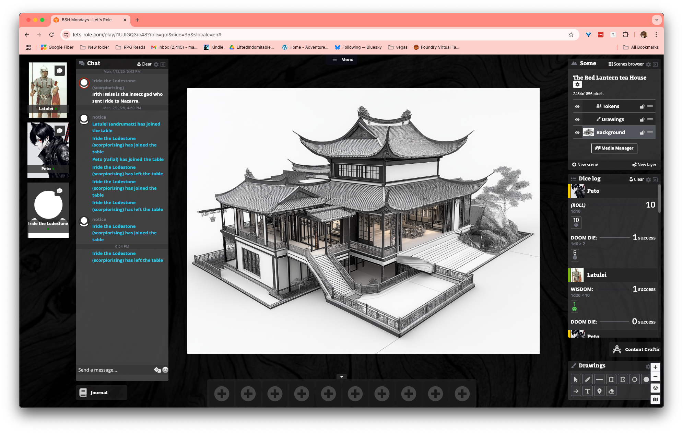The image size is (683, 433).
Task: Open Scenes browser
Action: (x=626, y=64)
